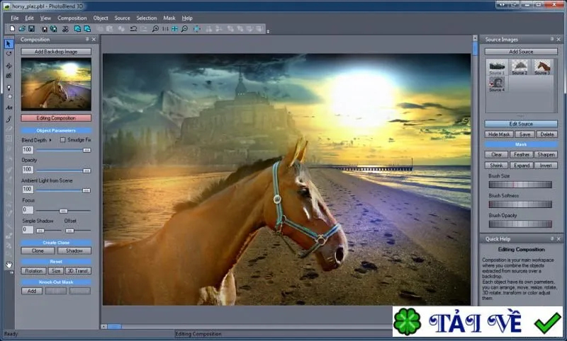This screenshot has width=567, height=341.
Task: Click the Ambient Light value field
Action: tap(28, 190)
